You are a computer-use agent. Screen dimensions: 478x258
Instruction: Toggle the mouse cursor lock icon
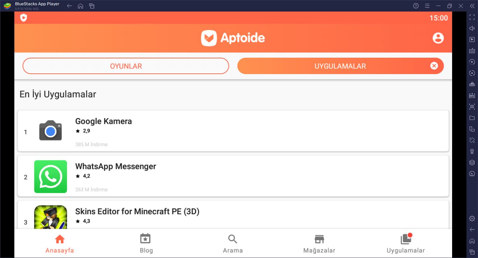coord(472,40)
